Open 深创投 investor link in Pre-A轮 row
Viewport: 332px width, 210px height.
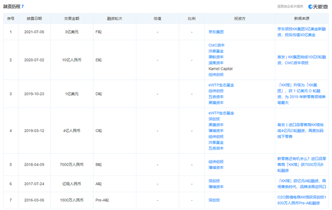(x=214, y=200)
